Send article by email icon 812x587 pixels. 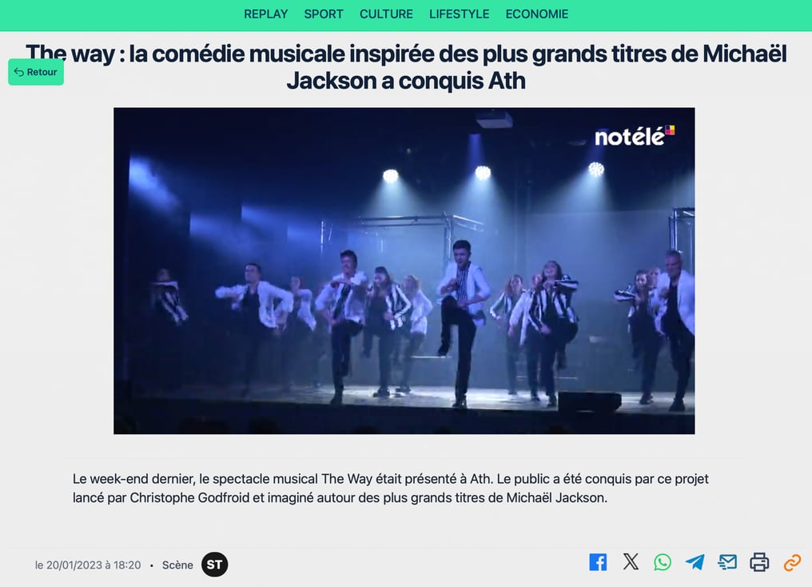pos(727,562)
